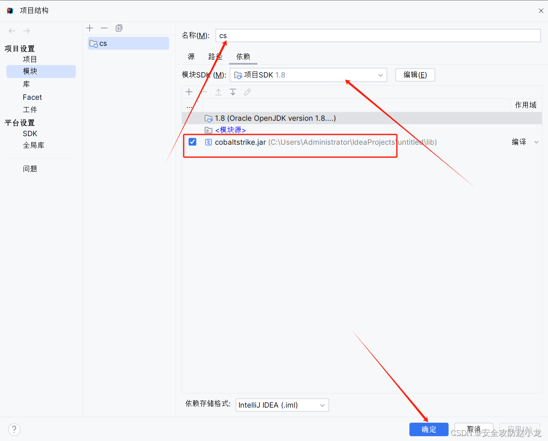Edit dependency with pencil icon

(x=247, y=92)
